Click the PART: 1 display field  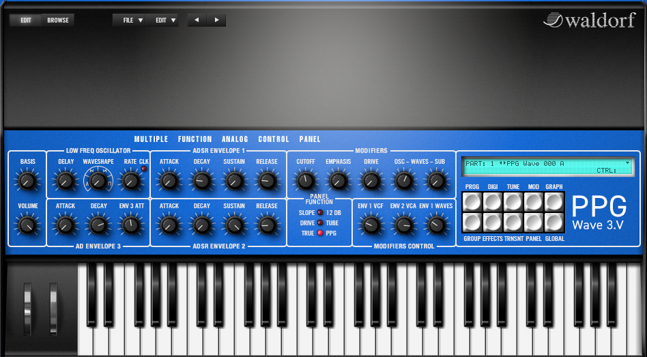point(480,163)
